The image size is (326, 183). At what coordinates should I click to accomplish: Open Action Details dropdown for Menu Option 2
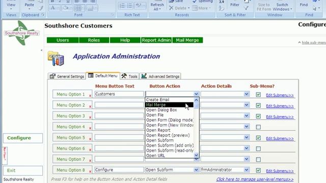pos(247,105)
